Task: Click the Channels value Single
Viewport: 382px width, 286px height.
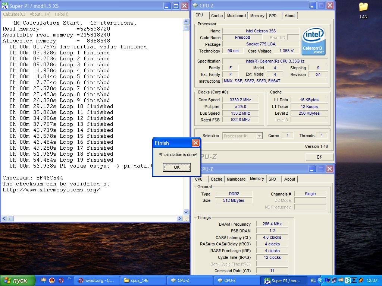Action: 310,194
